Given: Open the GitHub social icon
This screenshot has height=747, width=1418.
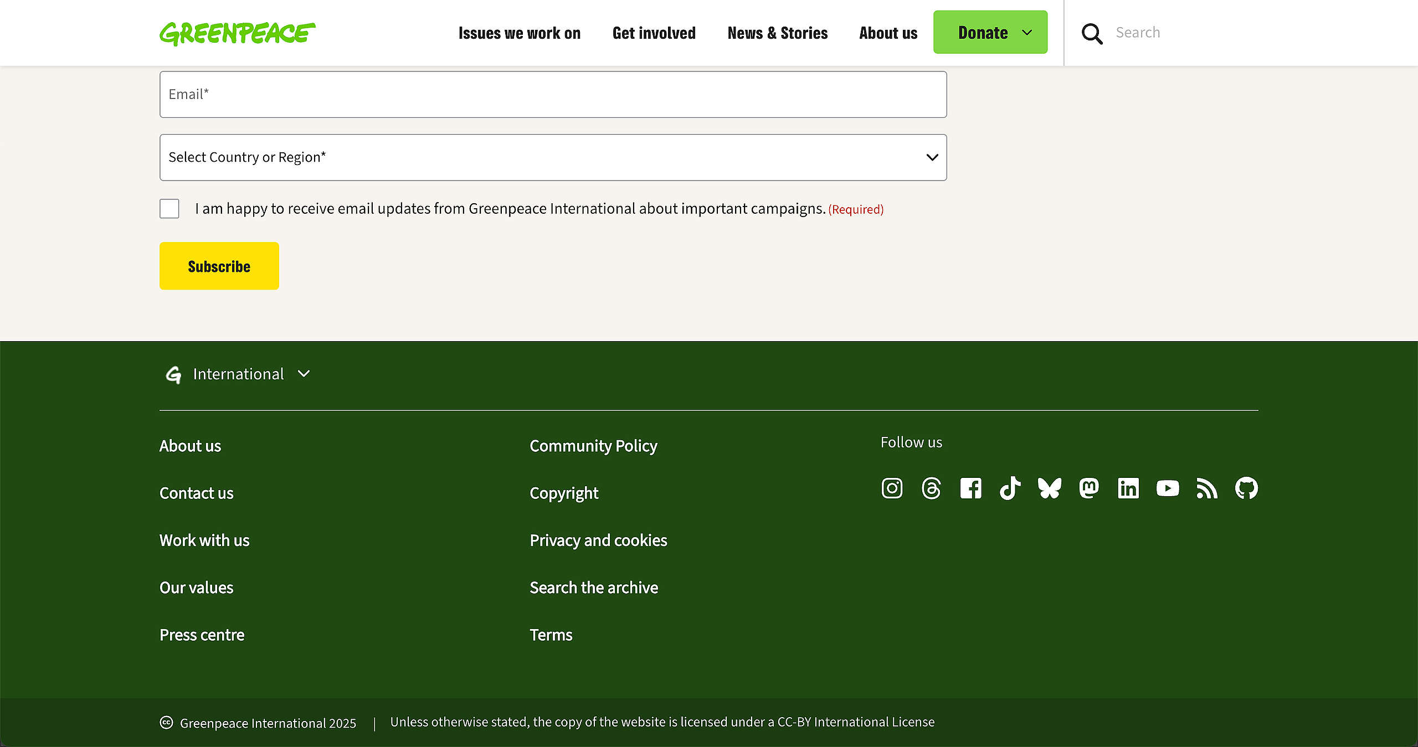Looking at the screenshot, I should pyautogui.click(x=1246, y=488).
